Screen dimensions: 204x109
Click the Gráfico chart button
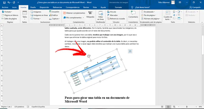point(54,15)
